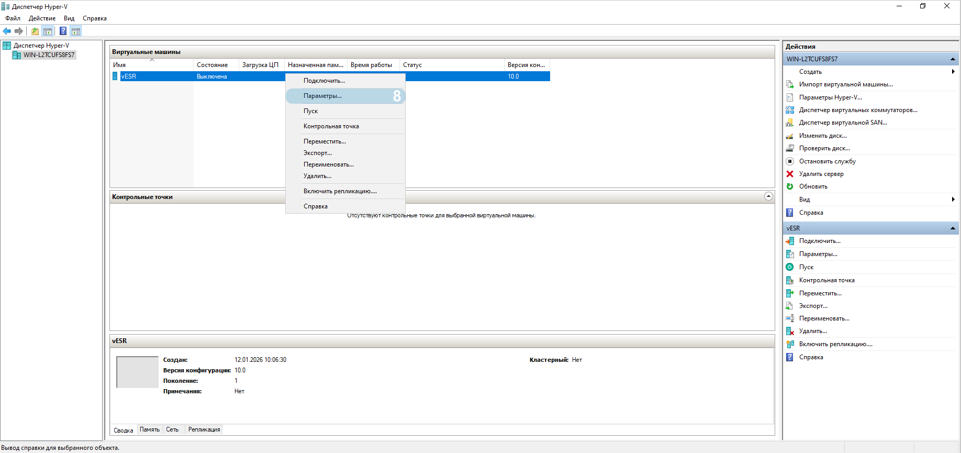Click the Переименовать icon in Actions pane
The image size is (961, 453).
click(790, 318)
